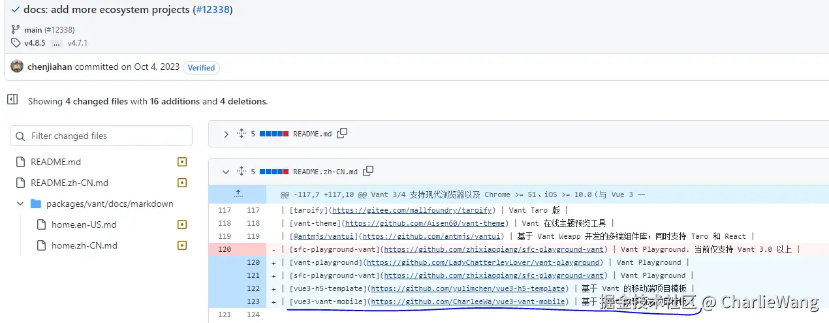Select home.zh-CN.md in file tree
This screenshot has width=829, height=323.
click(84, 245)
